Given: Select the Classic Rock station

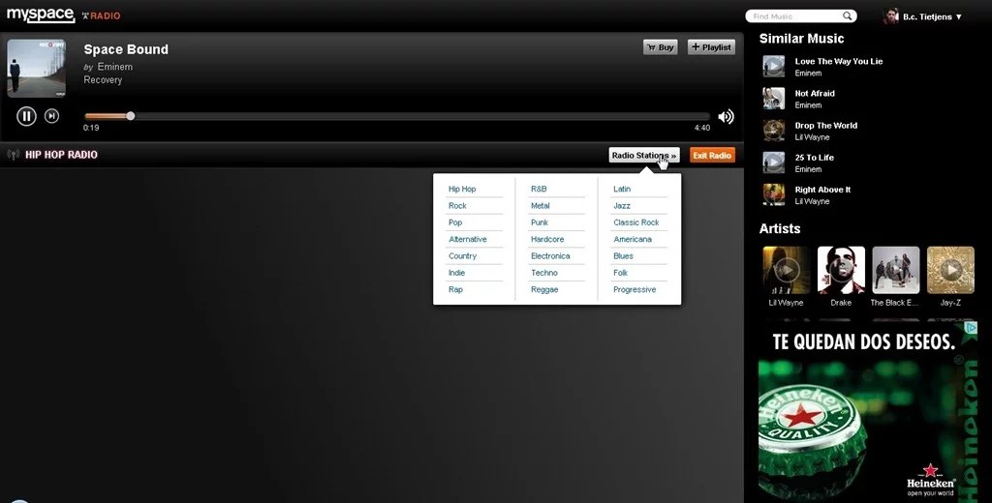Looking at the screenshot, I should 636,222.
